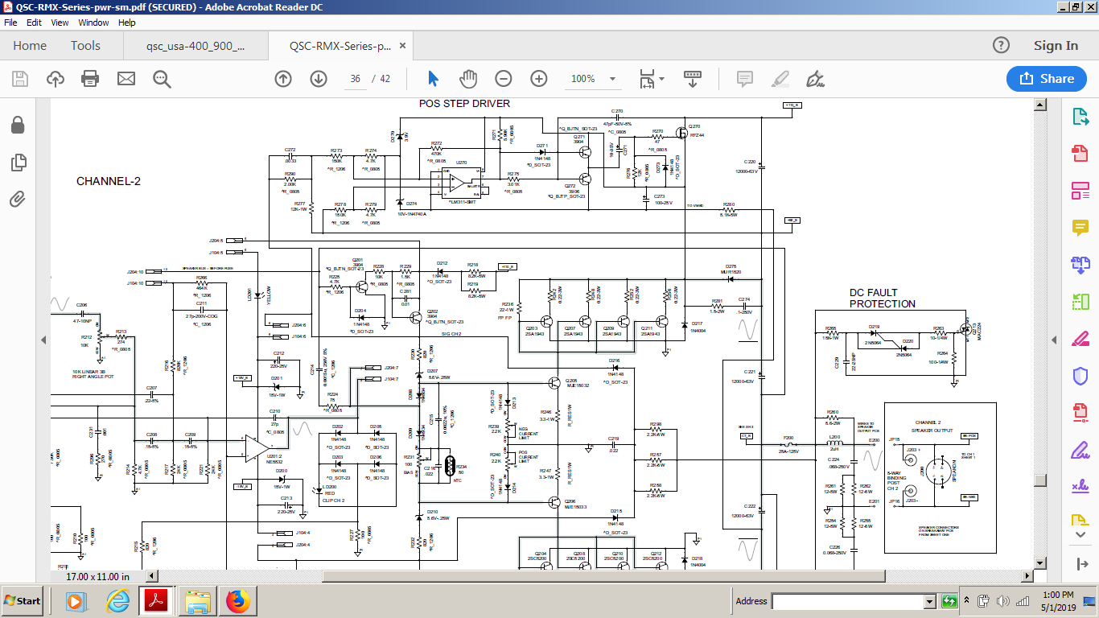Show hidden system tray icons chevron
The width and height of the screenshot is (1099, 618).
coord(968,600)
